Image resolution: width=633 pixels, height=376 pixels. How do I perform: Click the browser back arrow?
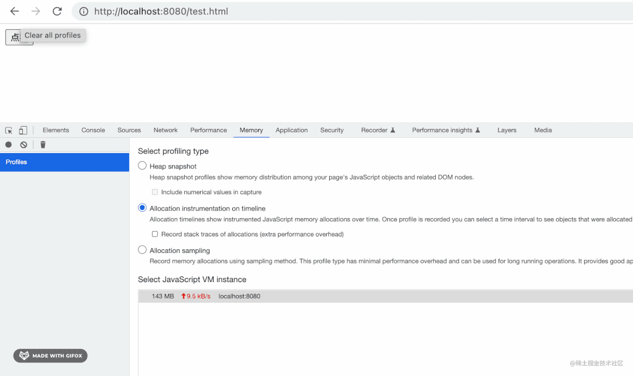point(15,11)
